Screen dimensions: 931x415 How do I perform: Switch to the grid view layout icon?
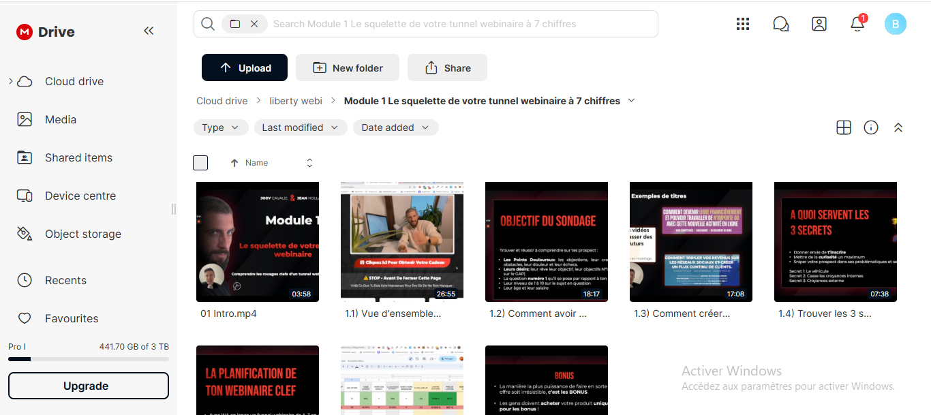pos(844,127)
